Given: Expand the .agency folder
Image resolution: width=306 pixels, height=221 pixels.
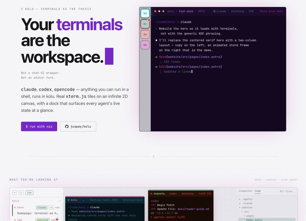Looking at the screenshot, I should click(x=246, y=199).
